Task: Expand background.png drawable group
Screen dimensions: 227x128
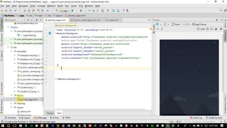Action: [x=15, y=55]
